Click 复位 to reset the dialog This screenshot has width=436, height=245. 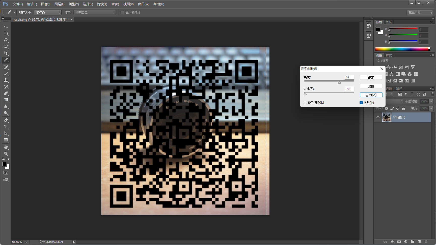[371, 86]
